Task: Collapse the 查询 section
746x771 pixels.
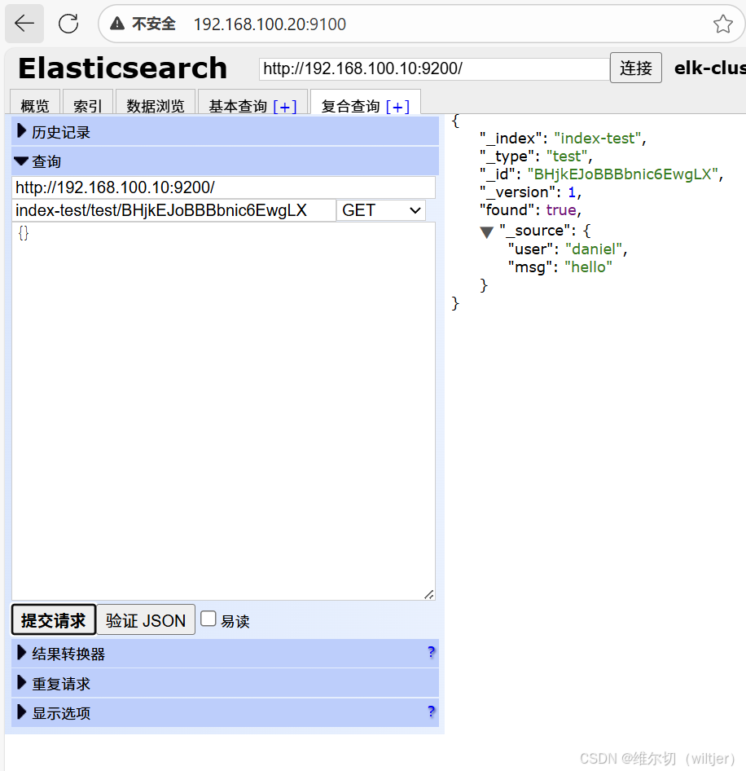Action: click(225, 161)
